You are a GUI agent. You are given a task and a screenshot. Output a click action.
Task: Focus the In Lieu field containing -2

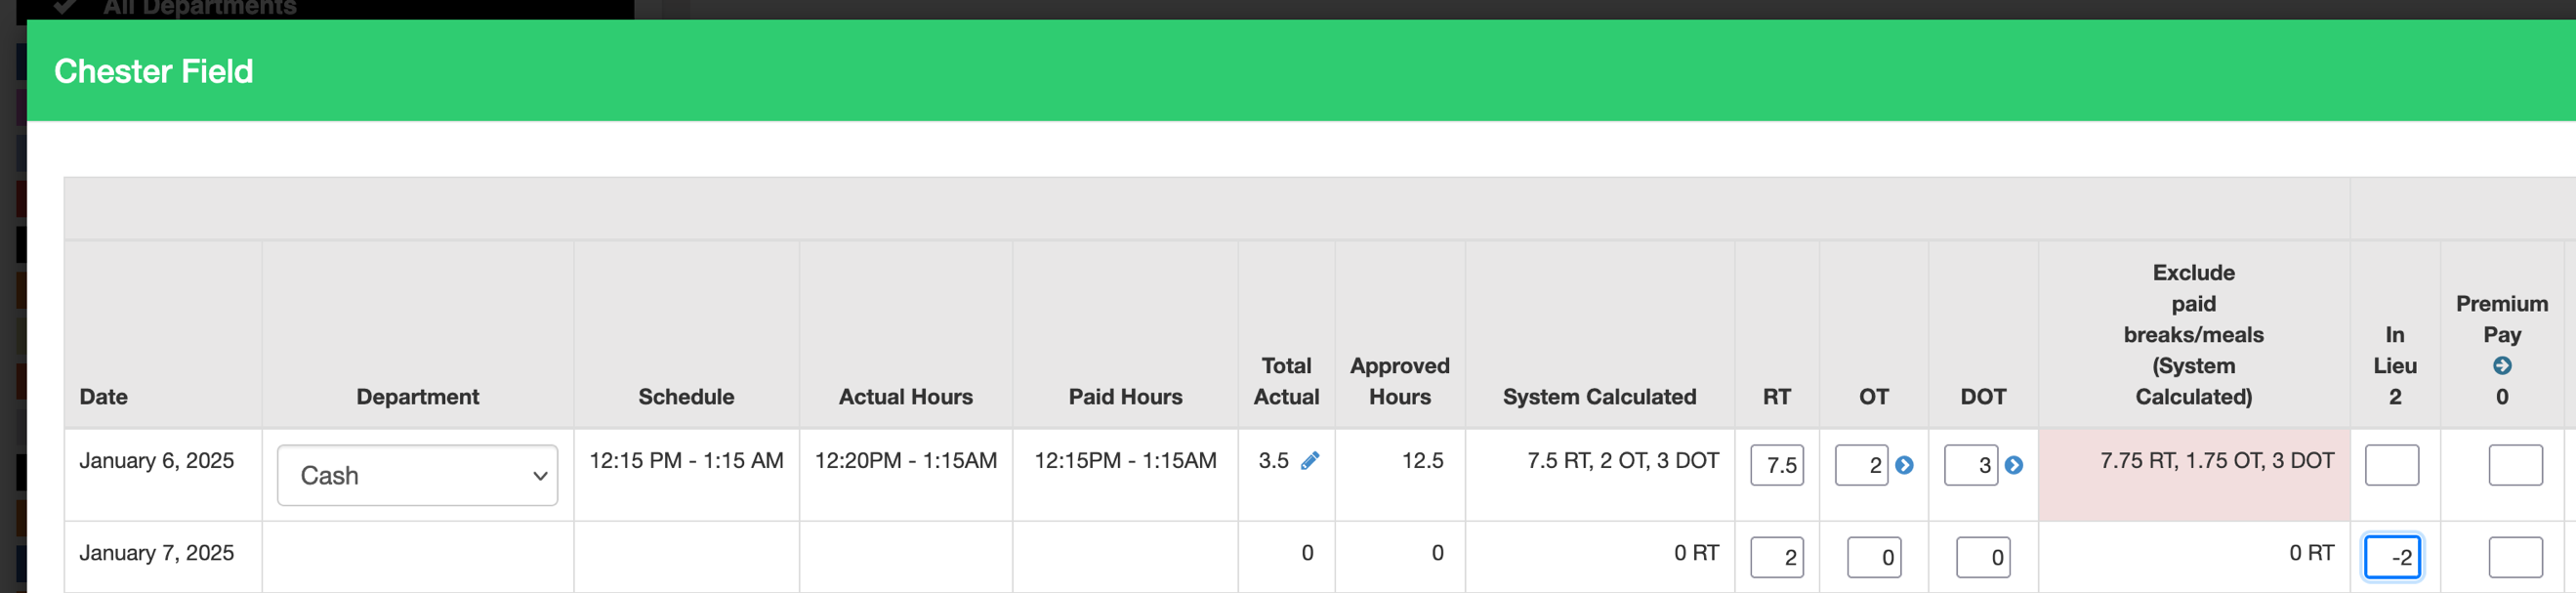point(2391,557)
